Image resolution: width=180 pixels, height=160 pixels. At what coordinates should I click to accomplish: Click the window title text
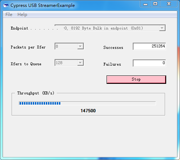point(43,5)
